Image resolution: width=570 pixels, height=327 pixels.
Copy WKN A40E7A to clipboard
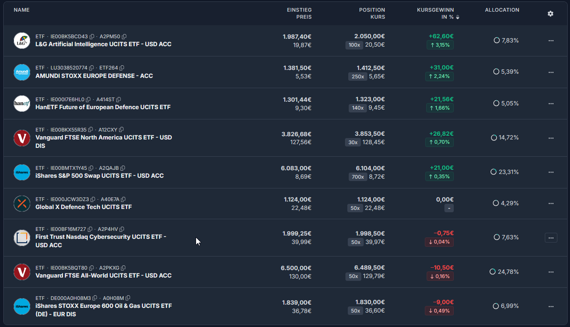pos(123,199)
